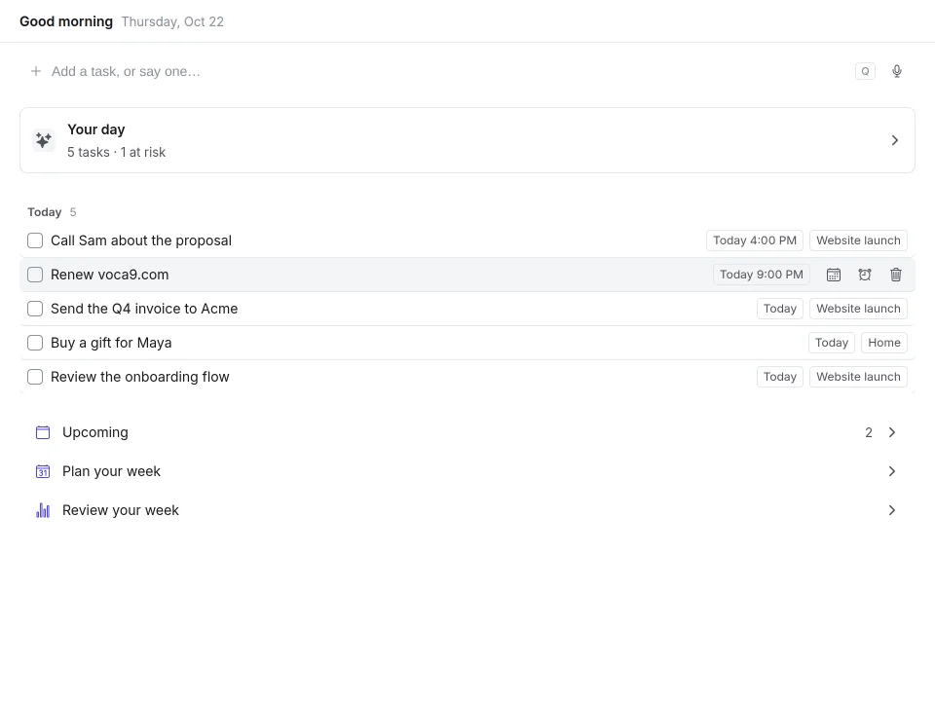Click the Home project tag
The height and width of the screenshot is (701, 935).
pos(883,343)
